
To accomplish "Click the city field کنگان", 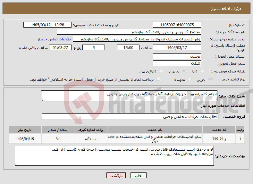I will click(177, 63).
